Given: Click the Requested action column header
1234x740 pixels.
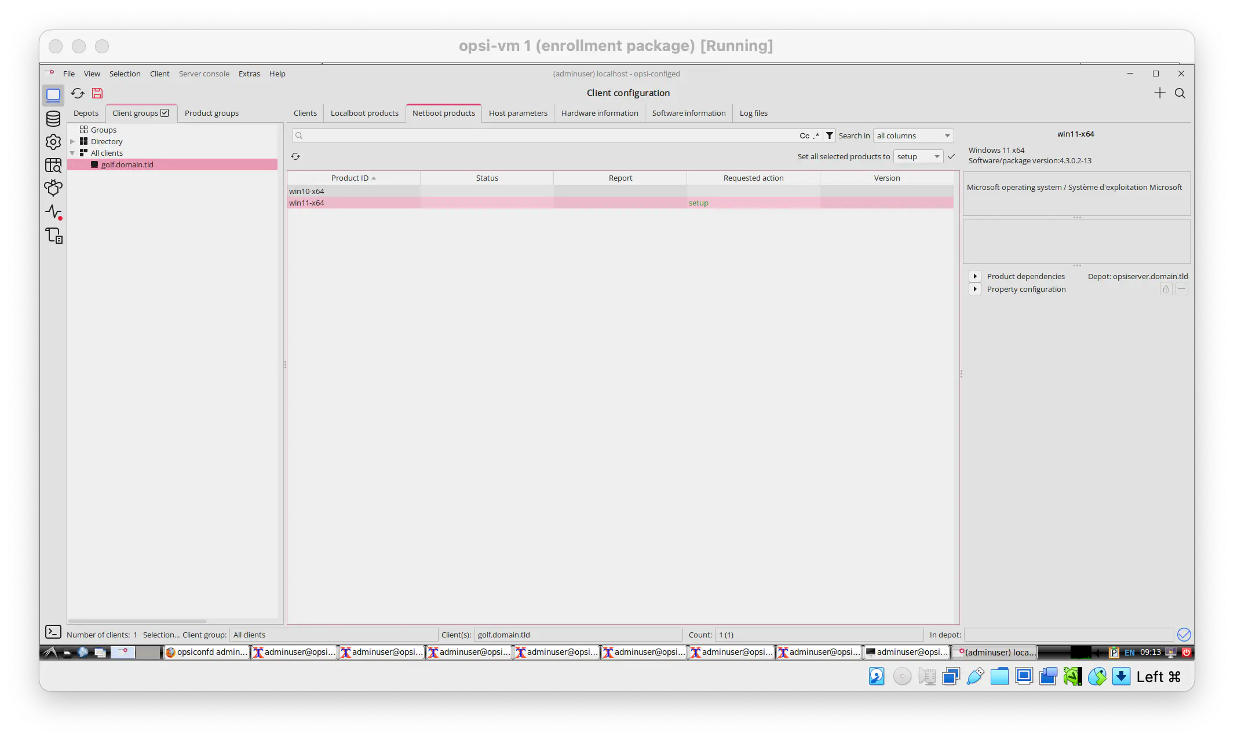Looking at the screenshot, I should tap(753, 178).
